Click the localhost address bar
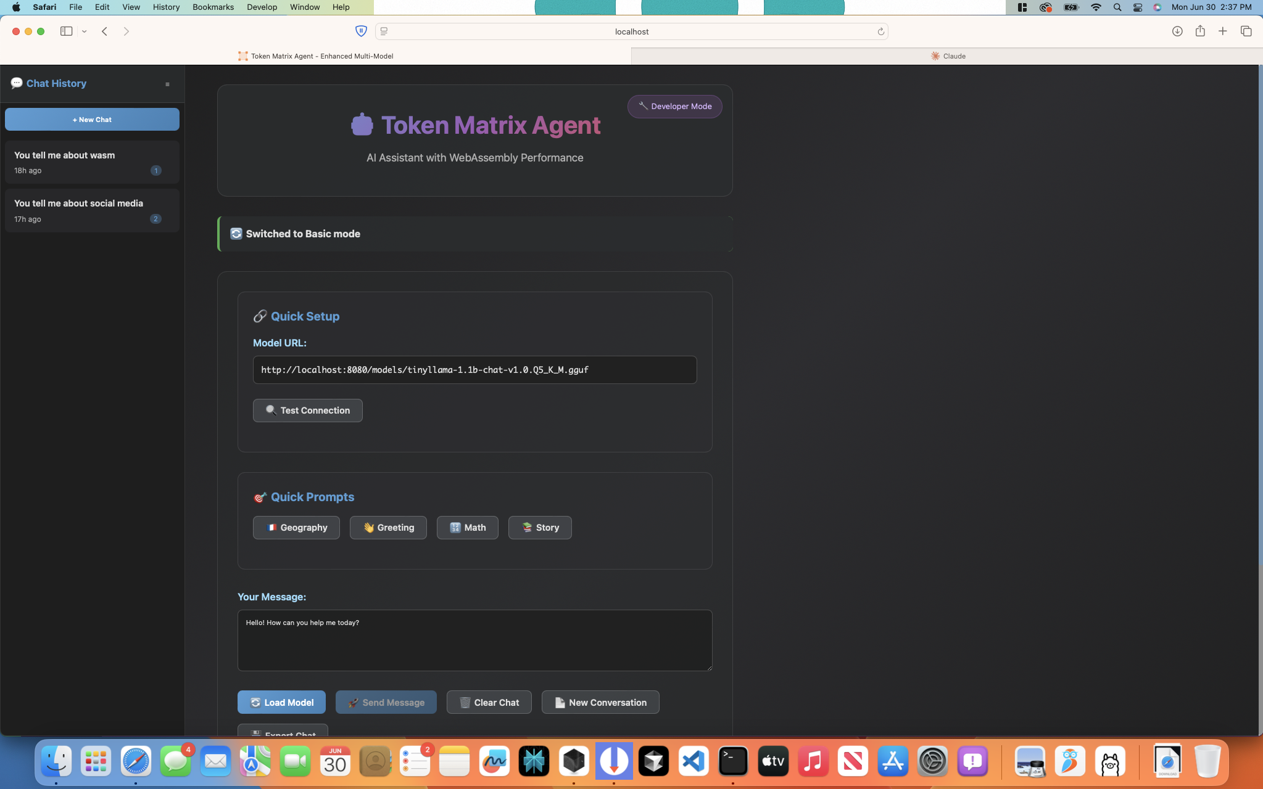Viewport: 1263px width, 789px height. [631, 31]
